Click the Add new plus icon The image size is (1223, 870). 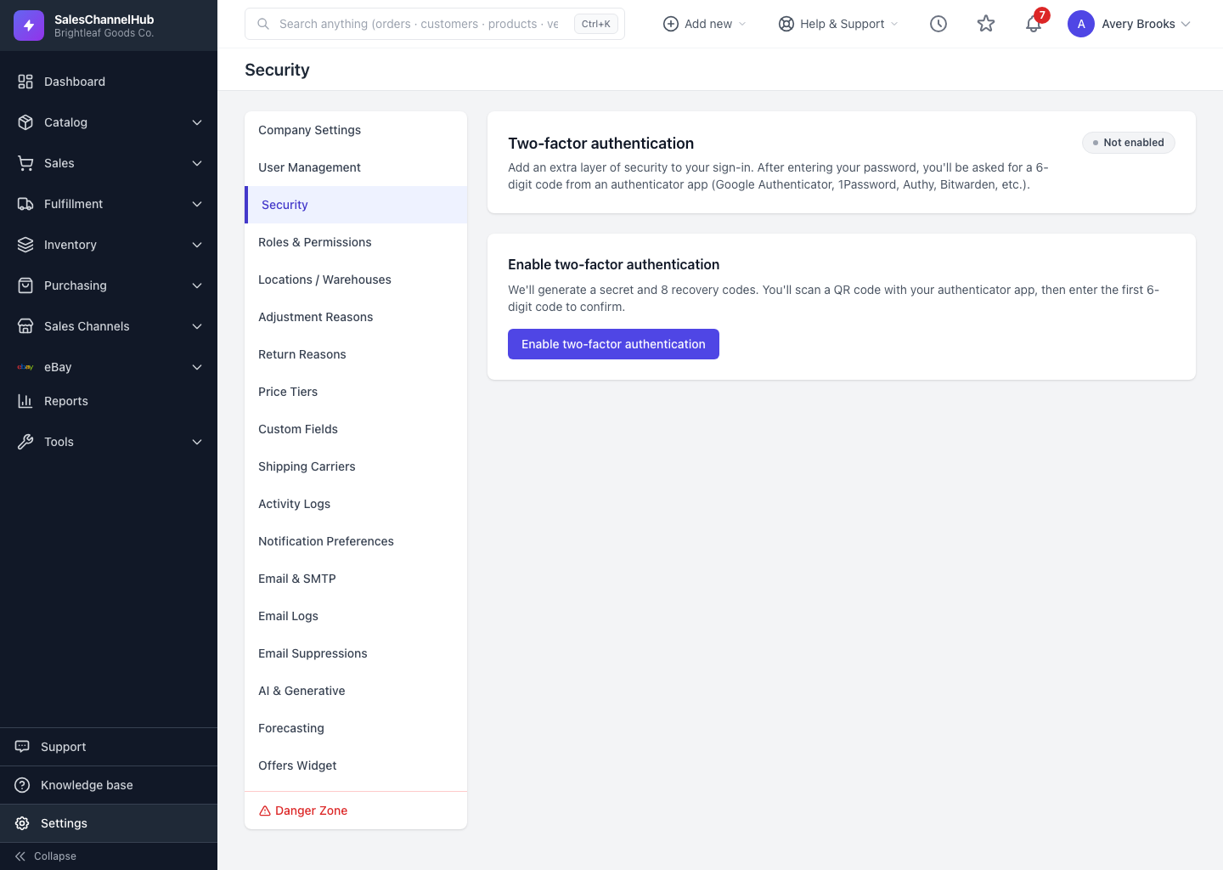tap(671, 24)
